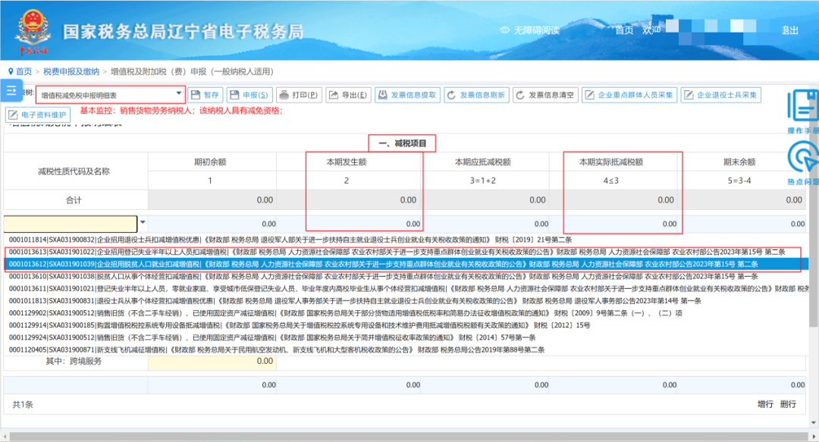Click the 期初余额 column header
Image resolution: width=819 pixels, height=442 pixels.
click(210, 162)
